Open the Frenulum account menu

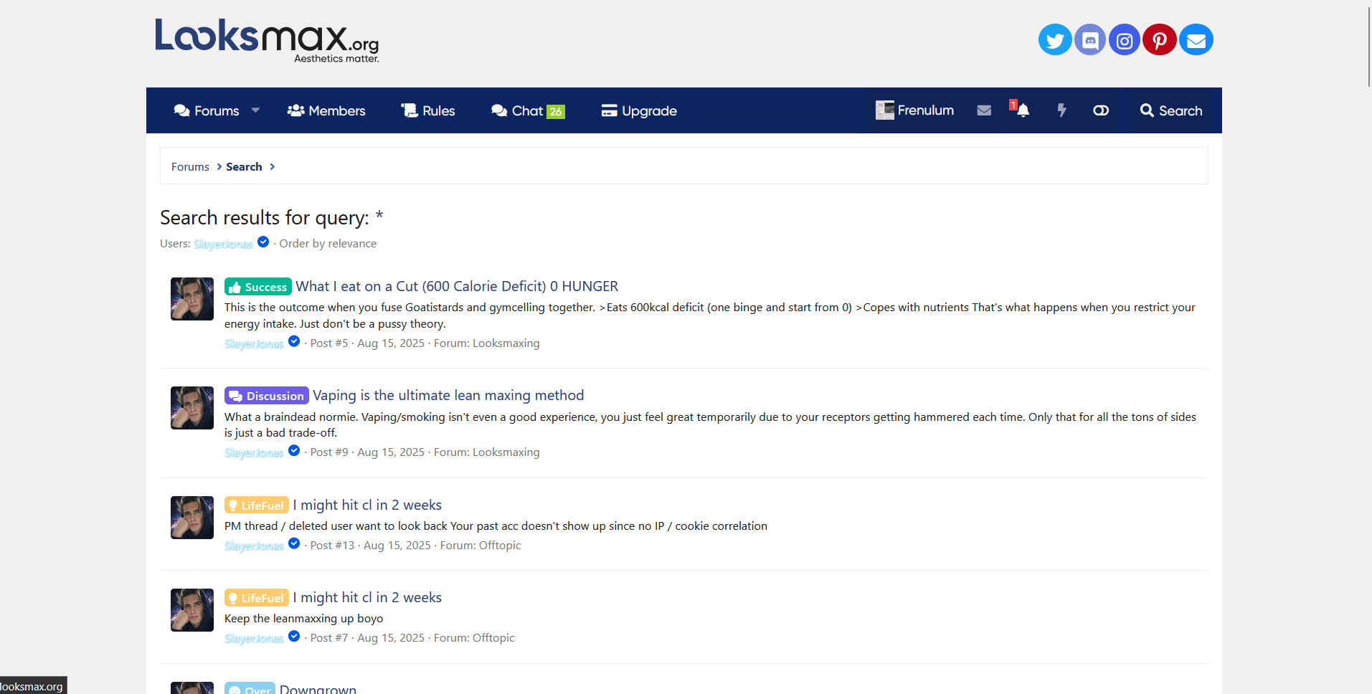click(914, 110)
